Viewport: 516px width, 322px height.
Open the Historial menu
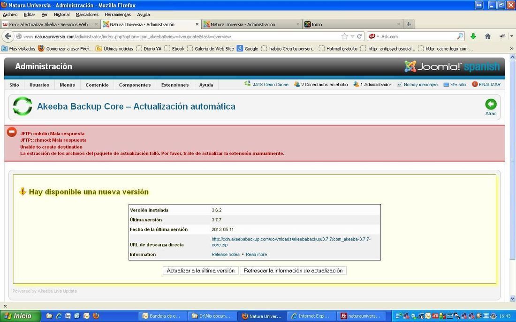click(x=62, y=15)
